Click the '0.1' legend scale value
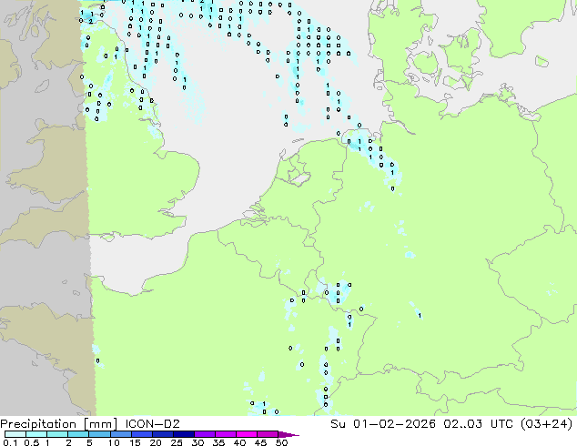577x446 pixels. pos(10,442)
